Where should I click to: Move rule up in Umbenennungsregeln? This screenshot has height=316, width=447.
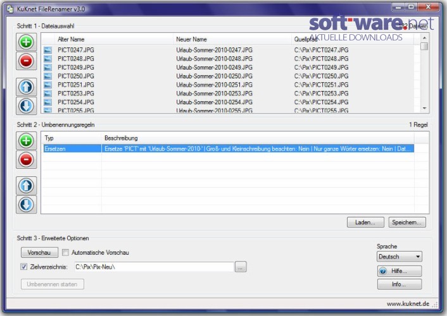[x=26, y=186]
